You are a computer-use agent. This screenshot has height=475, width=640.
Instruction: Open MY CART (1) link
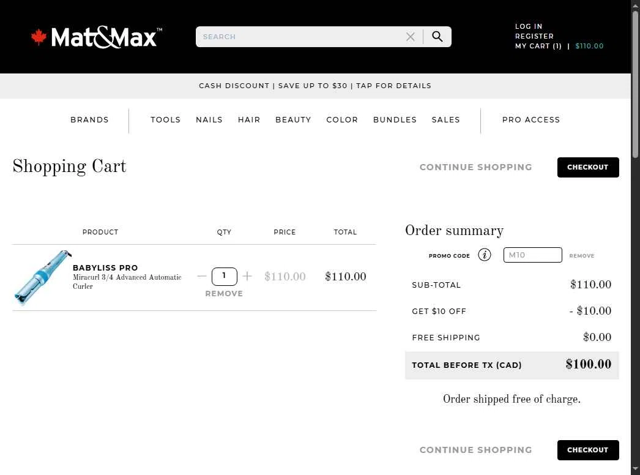(x=538, y=46)
